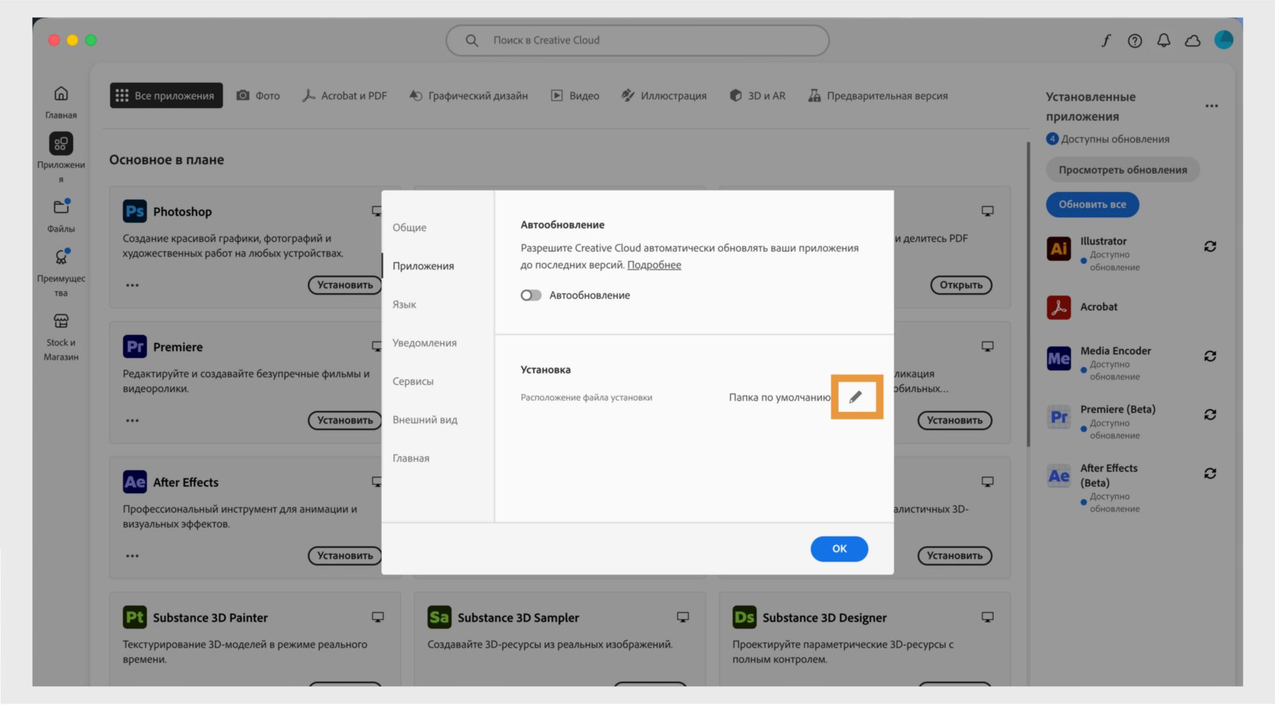The width and height of the screenshot is (1275, 705).
Task: Select the Графический дизайн category
Action: coord(468,96)
